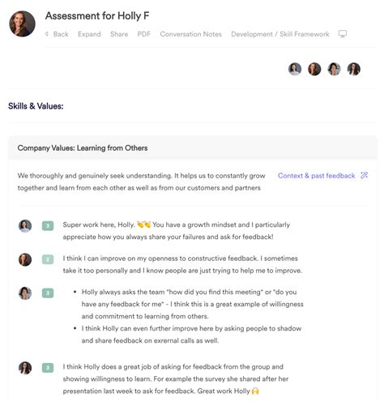Click rating badge beside 'I think Holly does a great job'
Viewport: 384px width, 406px height.
pyautogui.click(x=48, y=368)
